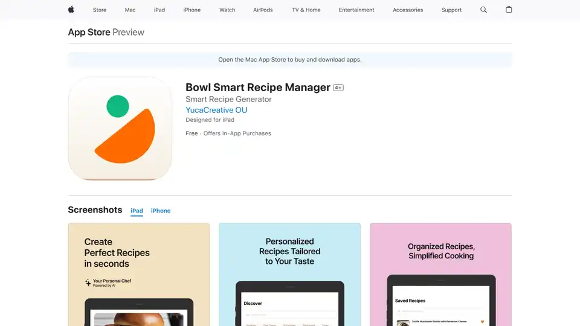Open the shopping bag icon
The width and height of the screenshot is (580, 326).
click(x=509, y=10)
